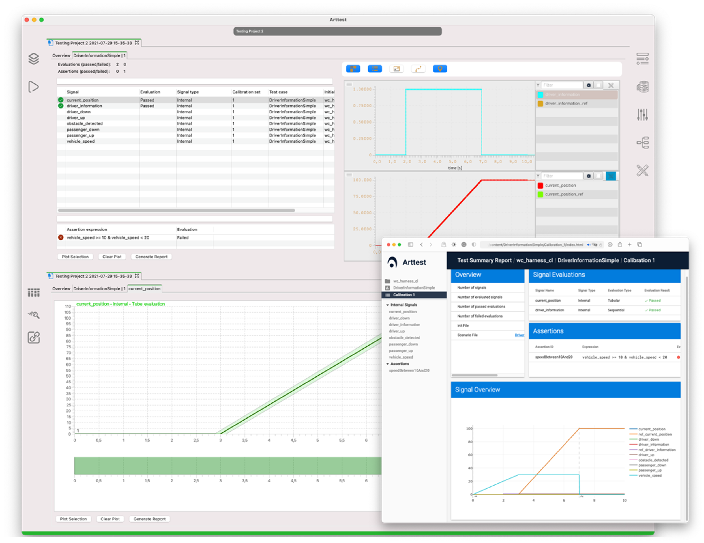This screenshot has width=704, height=543.
Task: Click the Filter field of the current_position plot
Action: (x=562, y=176)
